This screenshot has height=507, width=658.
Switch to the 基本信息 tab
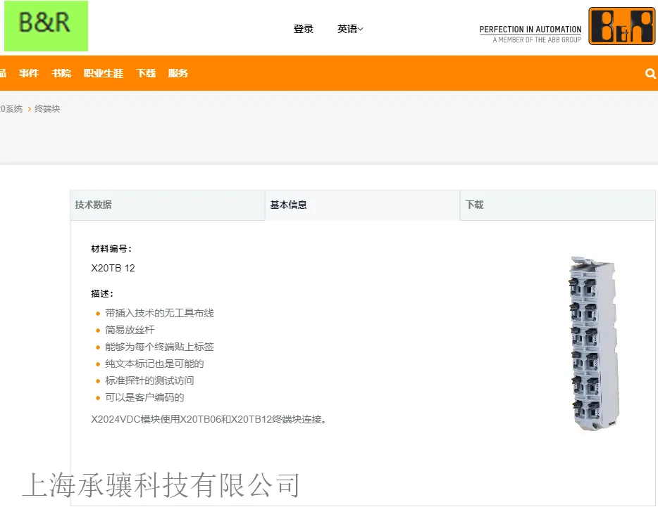pyautogui.click(x=363, y=205)
